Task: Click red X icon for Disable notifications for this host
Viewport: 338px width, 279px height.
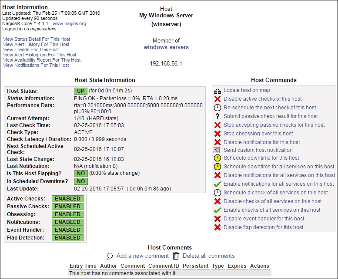Action: 218,142
